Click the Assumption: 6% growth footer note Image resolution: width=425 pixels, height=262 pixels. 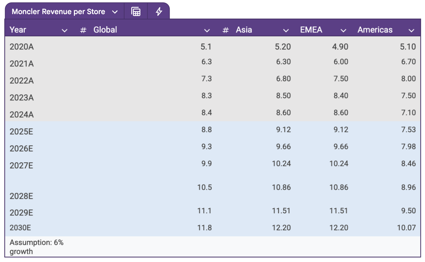36,247
